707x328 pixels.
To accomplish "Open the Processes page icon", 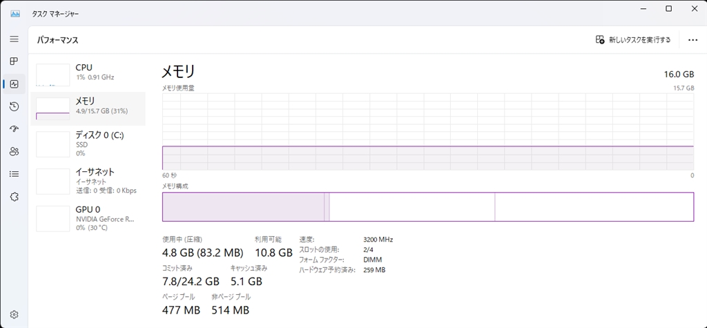I will point(14,61).
